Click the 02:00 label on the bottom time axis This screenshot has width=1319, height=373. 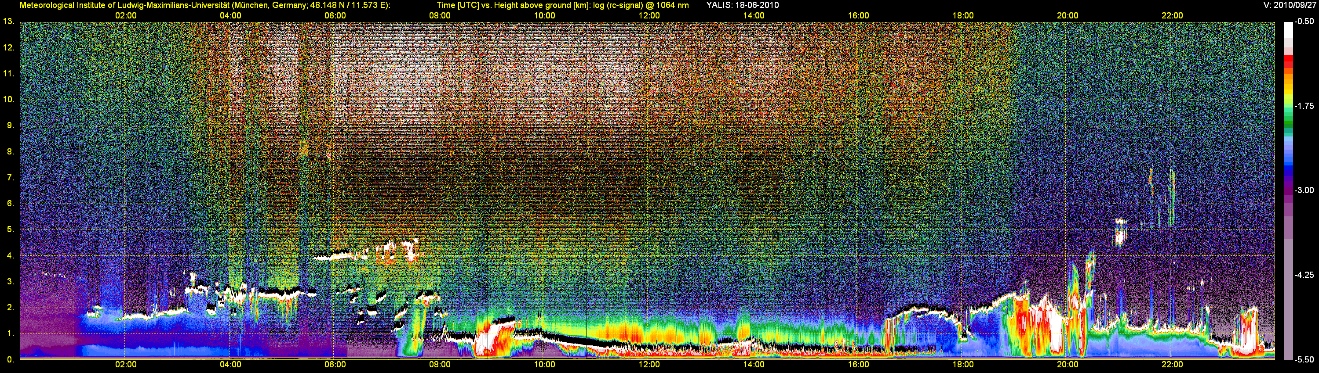click(126, 365)
